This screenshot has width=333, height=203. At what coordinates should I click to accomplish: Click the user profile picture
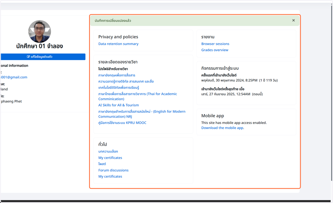pyautogui.click(x=40, y=31)
